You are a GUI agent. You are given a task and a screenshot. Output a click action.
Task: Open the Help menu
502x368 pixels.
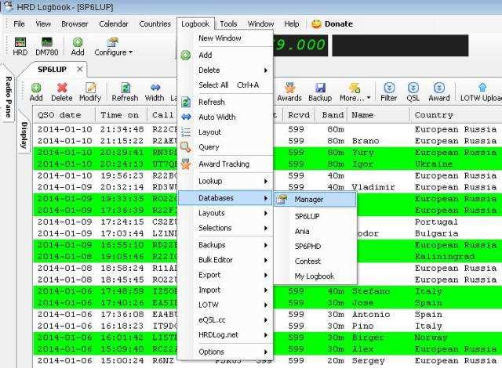tap(291, 24)
